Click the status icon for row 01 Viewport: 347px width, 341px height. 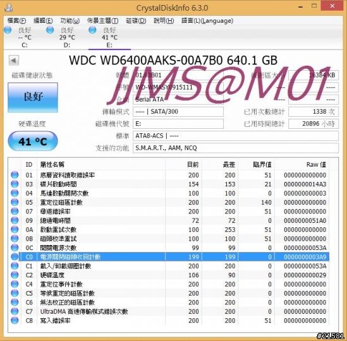point(15,175)
